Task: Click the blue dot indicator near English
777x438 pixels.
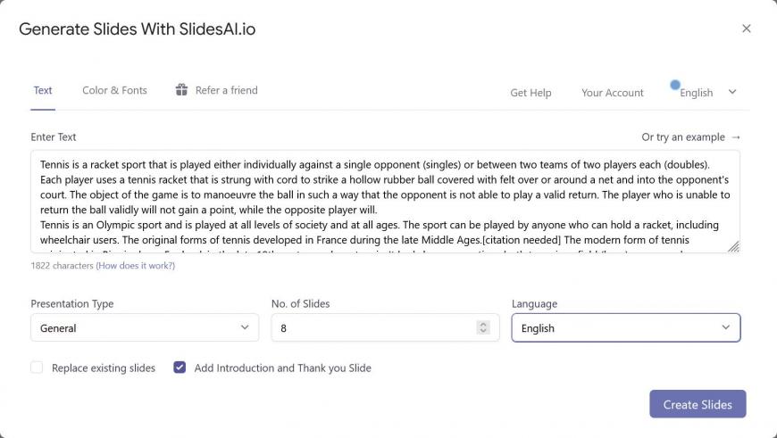Action: pyautogui.click(x=675, y=85)
